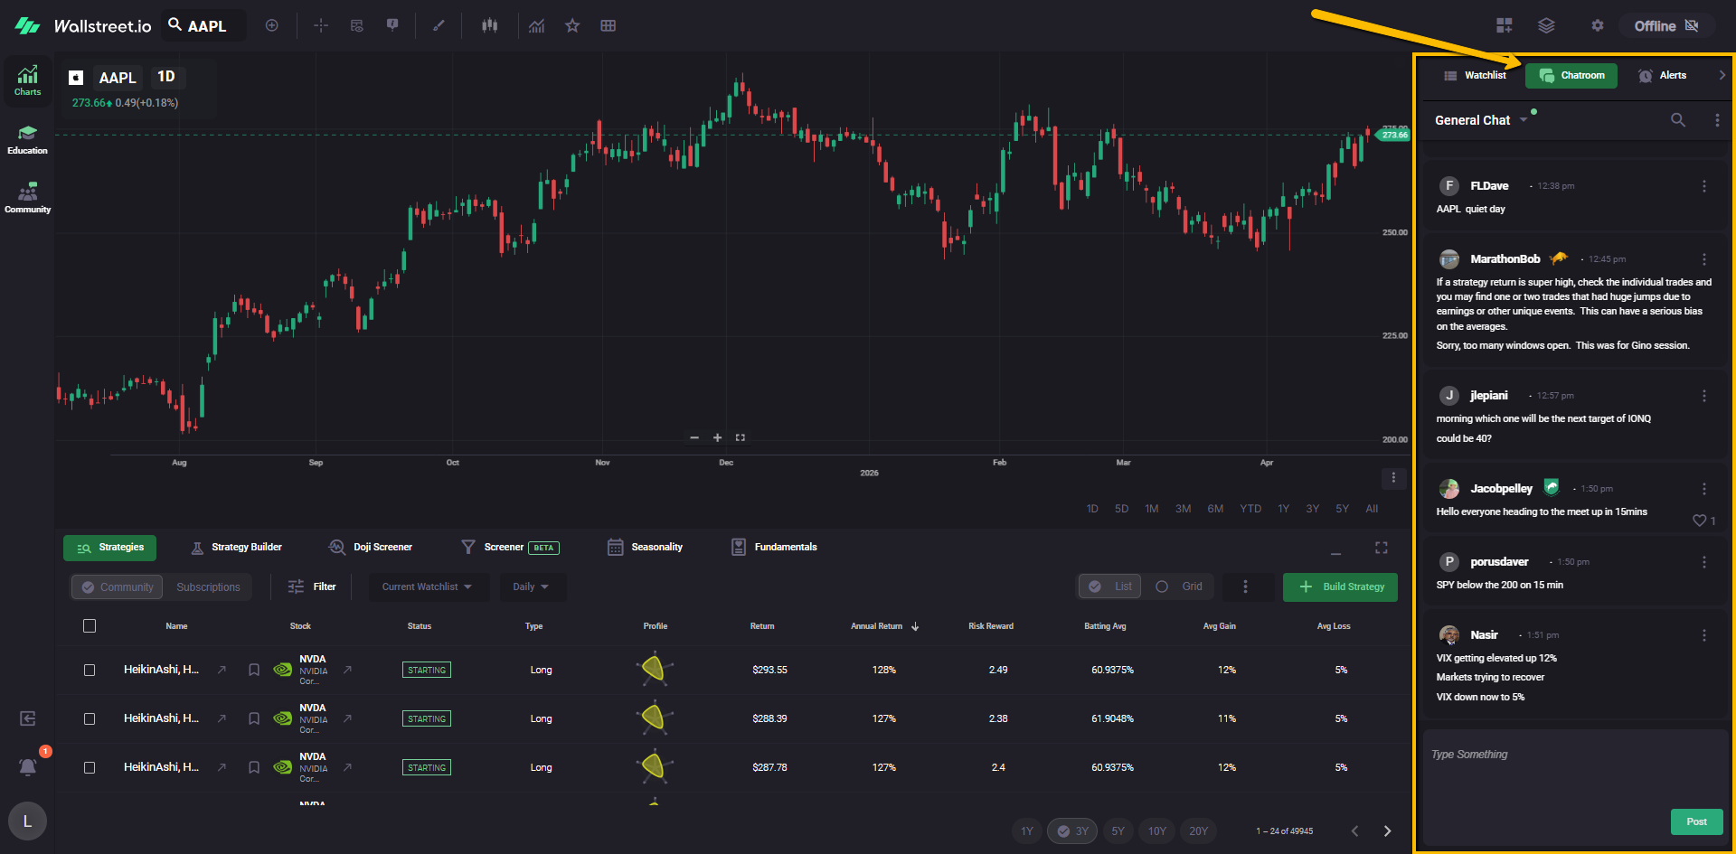Tick the checkbox for first HeikinAshi strategy
The width and height of the screenshot is (1736, 854).
tap(90, 671)
